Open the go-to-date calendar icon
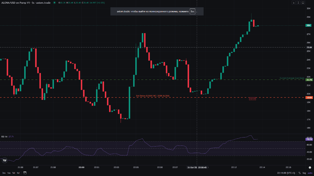The height and width of the screenshot is (176, 314). coord(25,173)
